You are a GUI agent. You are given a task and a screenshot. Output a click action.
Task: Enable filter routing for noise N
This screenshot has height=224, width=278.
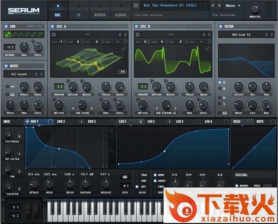coord(220,98)
